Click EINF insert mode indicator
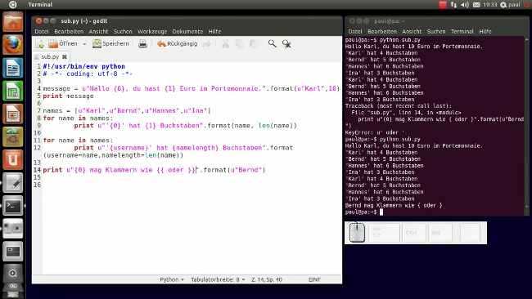Viewport: 532px width, 299px height. (x=314, y=279)
